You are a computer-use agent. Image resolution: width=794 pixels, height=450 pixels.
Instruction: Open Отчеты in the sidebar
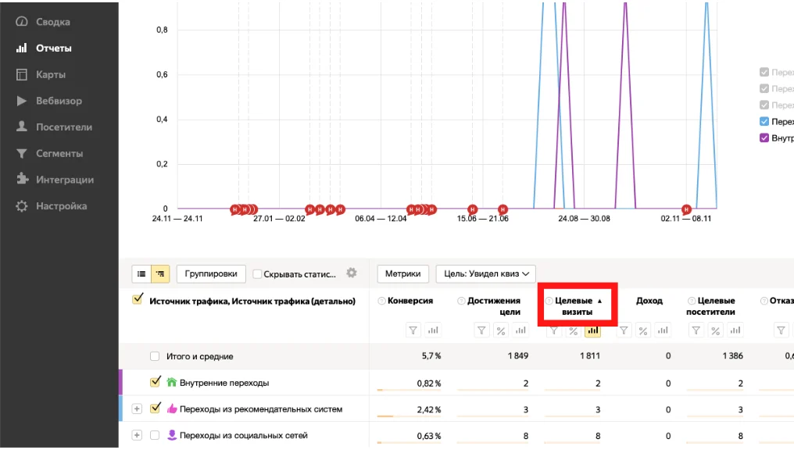(x=54, y=48)
